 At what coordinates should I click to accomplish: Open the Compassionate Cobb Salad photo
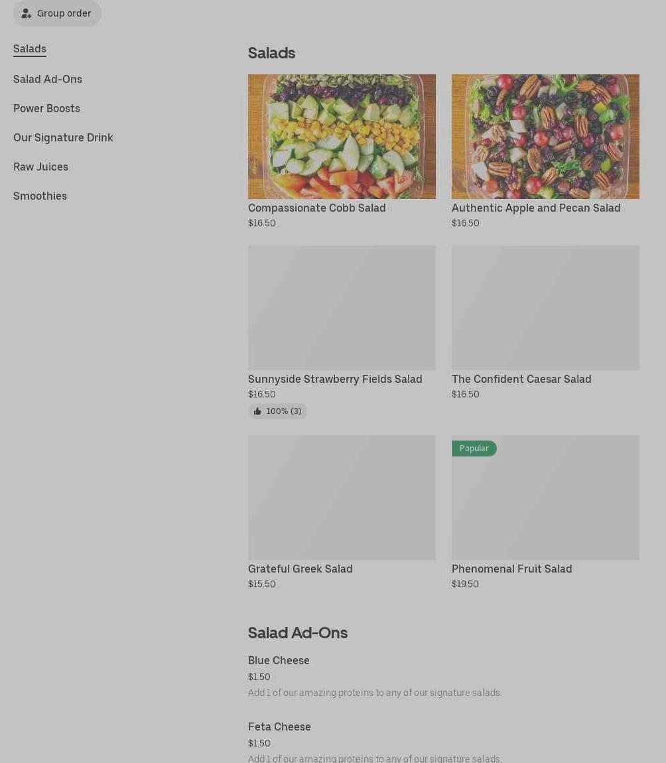tap(342, 137)
